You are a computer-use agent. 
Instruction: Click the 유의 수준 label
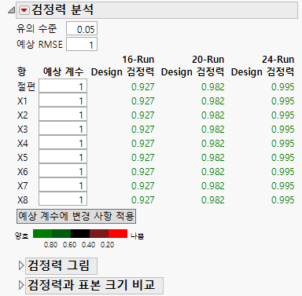[x=36, y=28]
